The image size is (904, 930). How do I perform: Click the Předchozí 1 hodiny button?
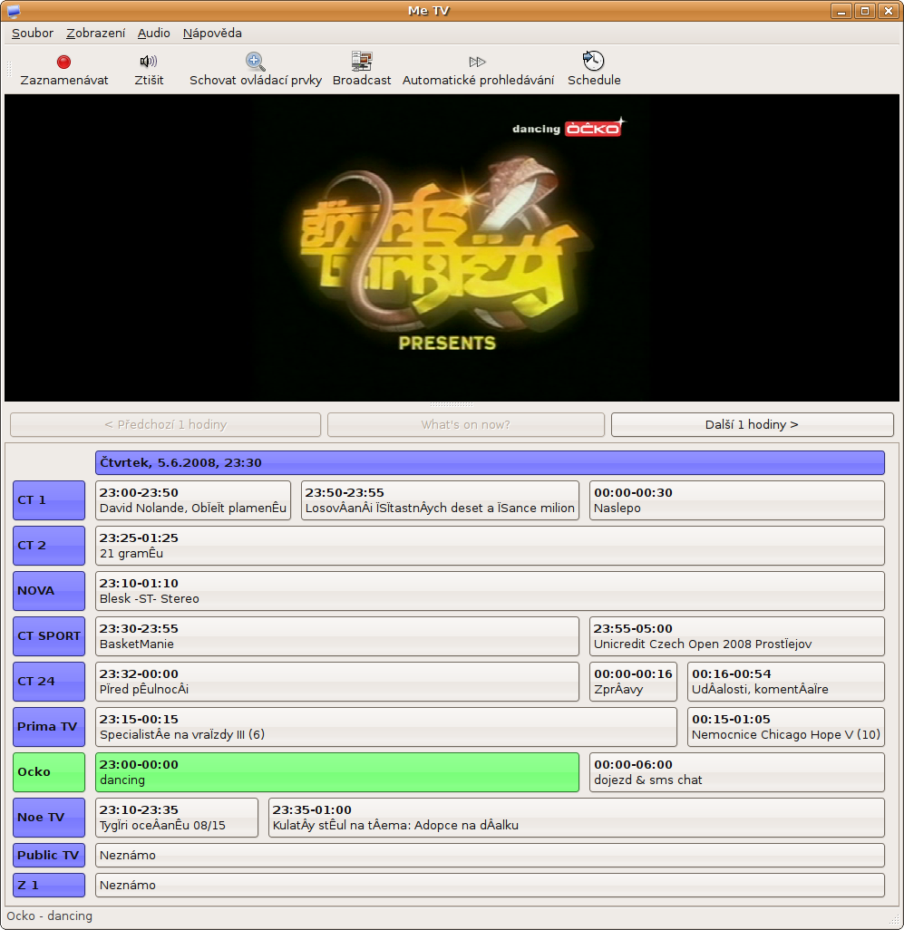click(166, 425)
